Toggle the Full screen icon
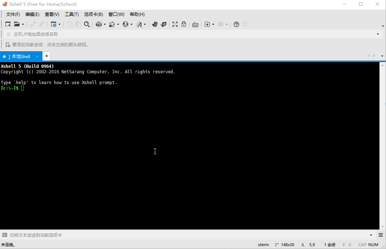 tap(175, 24)
